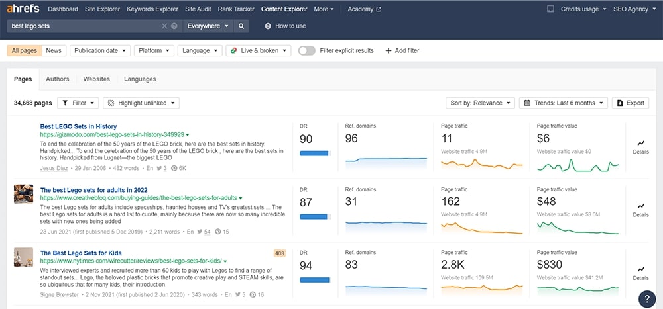Click the DR 87 blue bar for Creativebloq
The image size is (663, 309).
[316, 216]
